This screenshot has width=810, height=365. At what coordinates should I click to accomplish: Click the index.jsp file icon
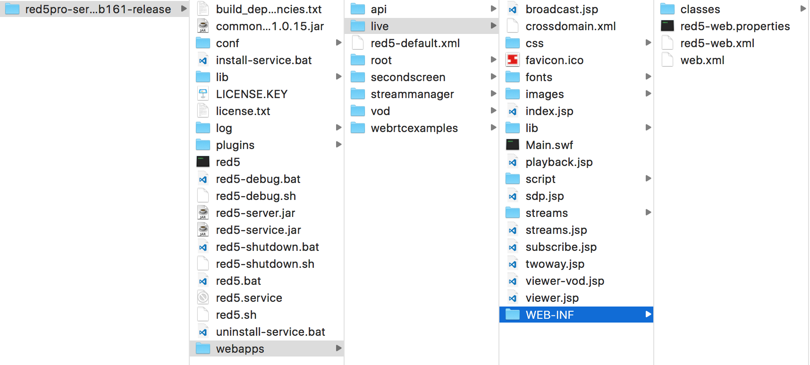pyautogui.click(x=513, y=111)
